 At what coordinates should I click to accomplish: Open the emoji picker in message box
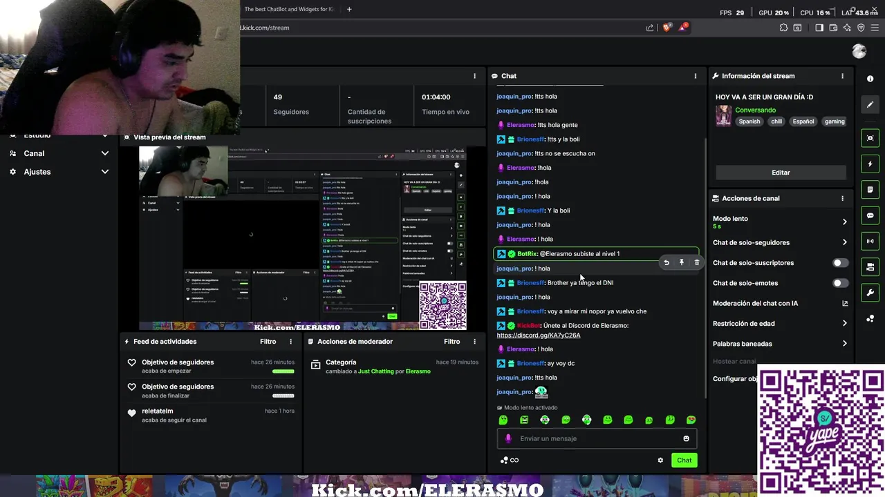tap(686, 438)
